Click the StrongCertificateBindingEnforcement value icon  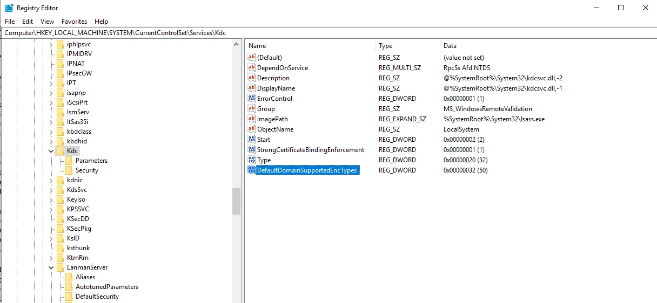point(251,149)
